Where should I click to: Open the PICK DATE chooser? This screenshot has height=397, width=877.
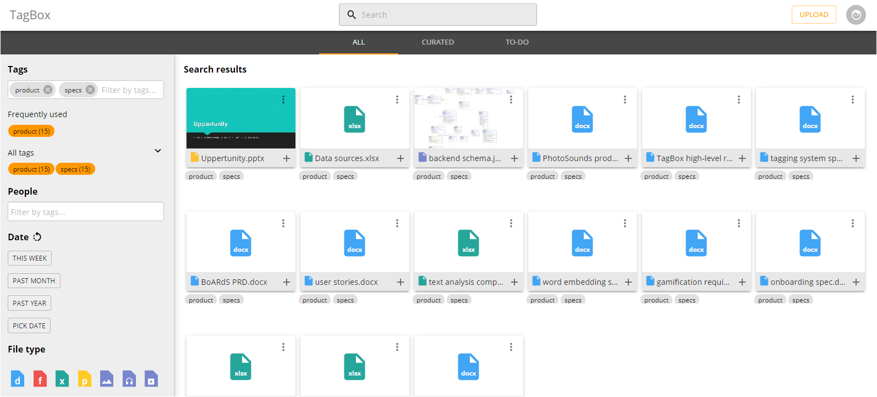click(x=29, y=326)
